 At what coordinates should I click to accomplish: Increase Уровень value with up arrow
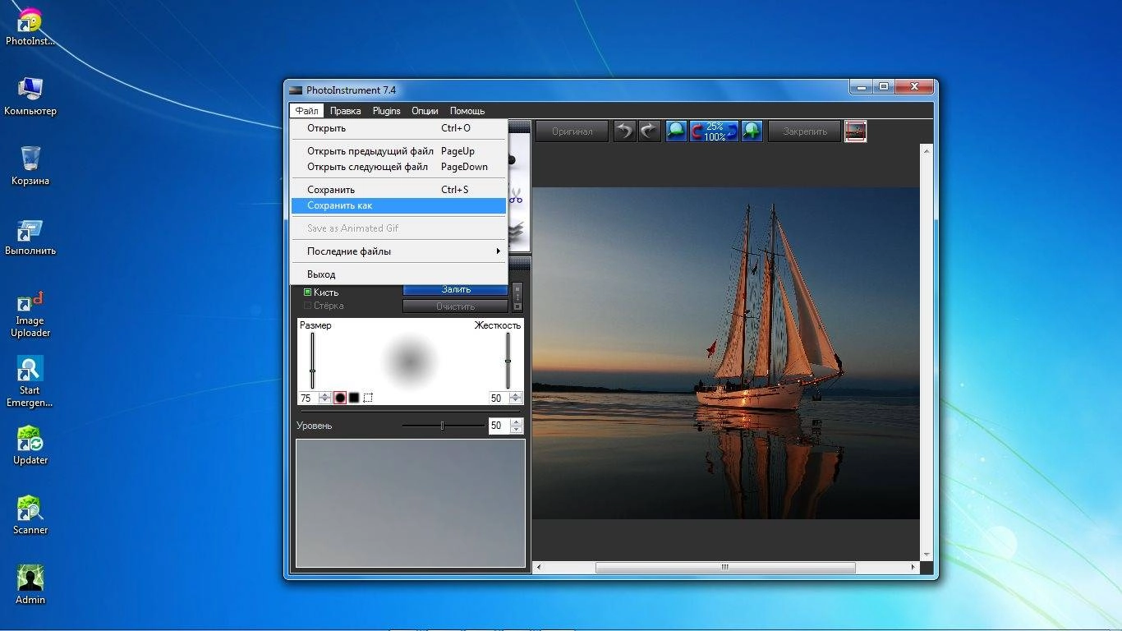click(516, 422)
